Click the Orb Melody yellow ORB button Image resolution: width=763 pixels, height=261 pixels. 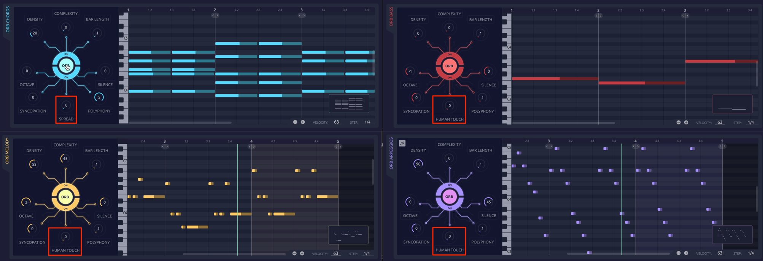(65, 197)
